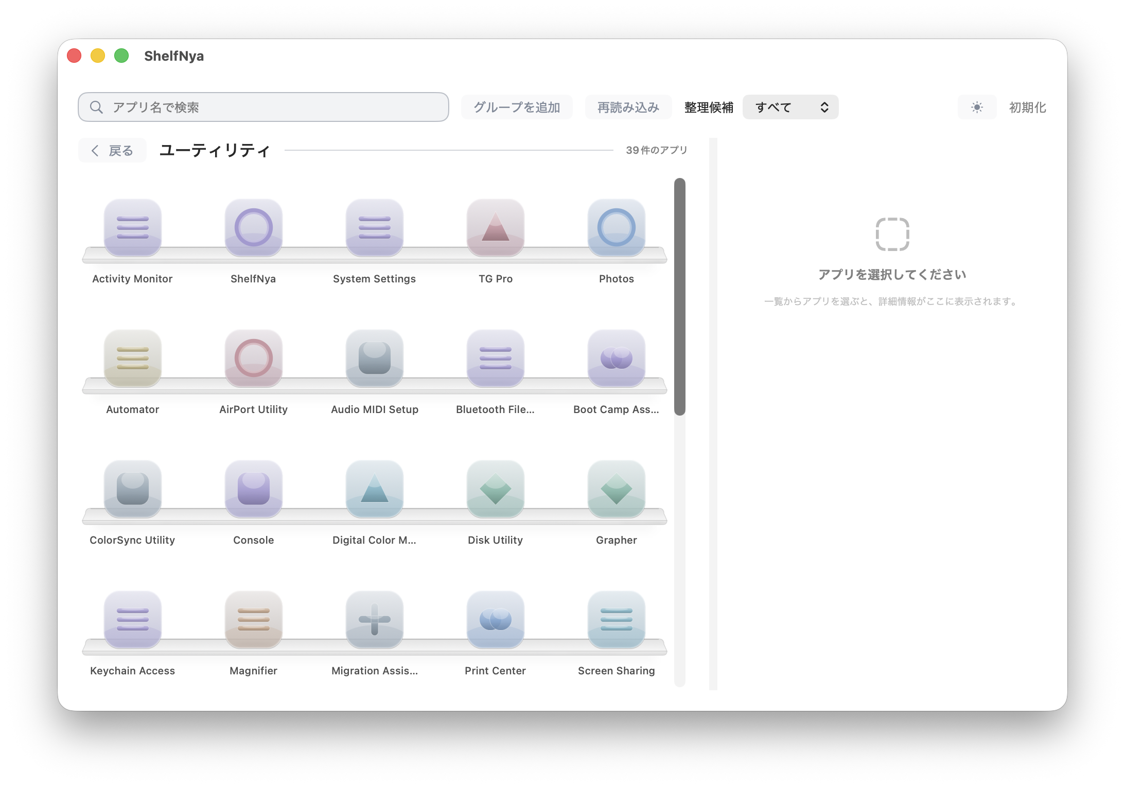Select the ShelfNya app icon on shelf
This screenshot has width=1125, height=787.
tap(253, 227)
